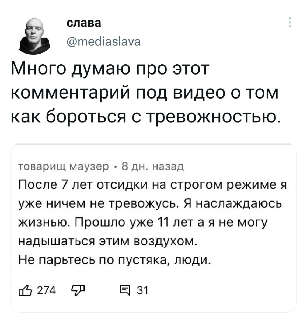Click the 31 replies count
The image size is (307, 323).
142,291
